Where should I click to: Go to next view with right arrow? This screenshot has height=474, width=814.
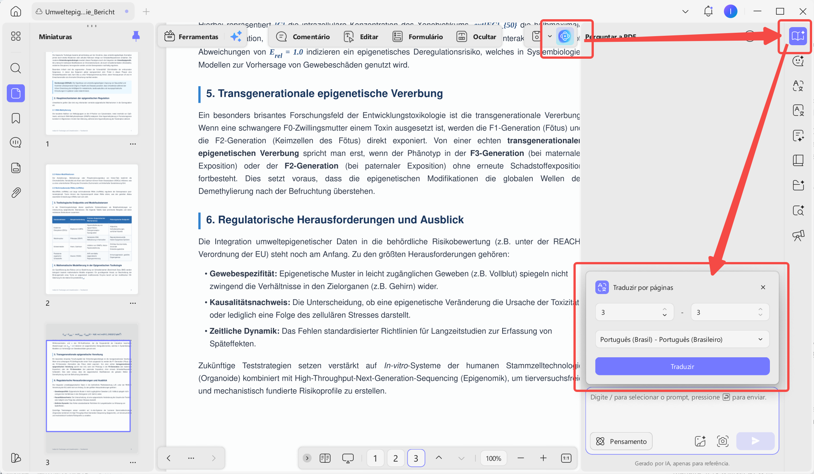coord(214,458)
